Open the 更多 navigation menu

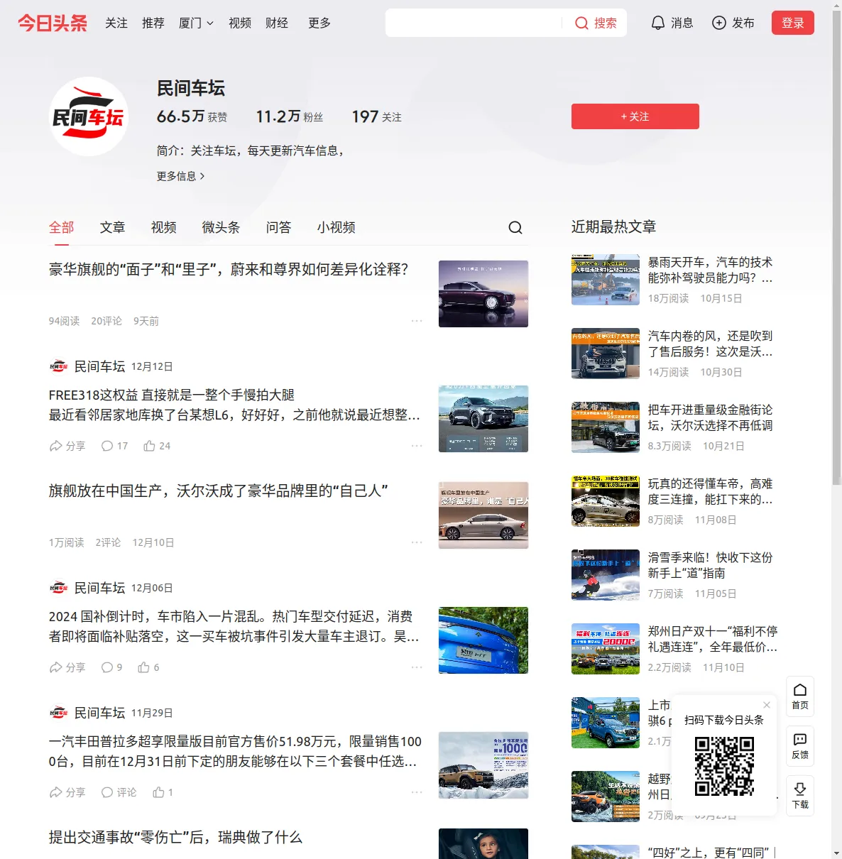[319, 23]
